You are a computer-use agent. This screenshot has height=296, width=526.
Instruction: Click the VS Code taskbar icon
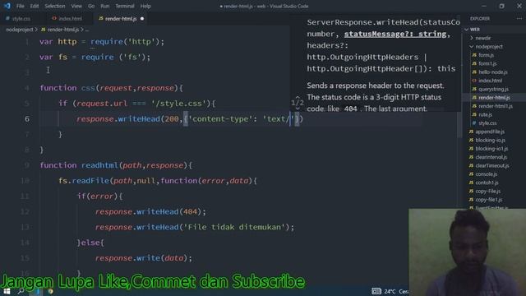tap(37, 291)
